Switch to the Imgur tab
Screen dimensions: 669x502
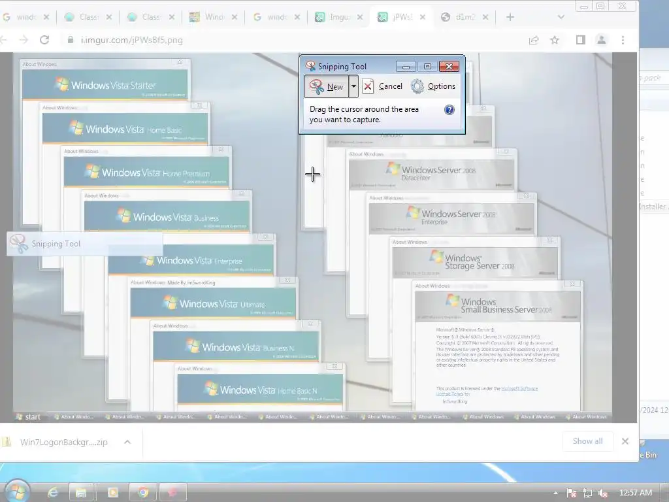click(x=339, y=17)
